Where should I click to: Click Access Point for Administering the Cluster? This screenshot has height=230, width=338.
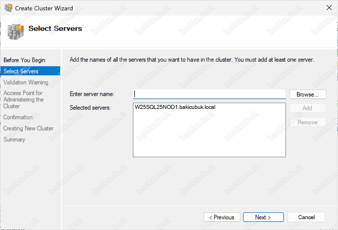point(23,100)
